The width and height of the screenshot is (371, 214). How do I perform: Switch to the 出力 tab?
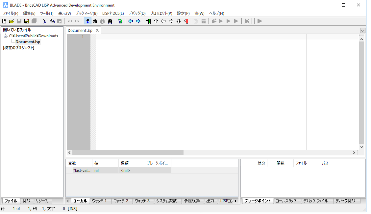click(x=210, y=201)
